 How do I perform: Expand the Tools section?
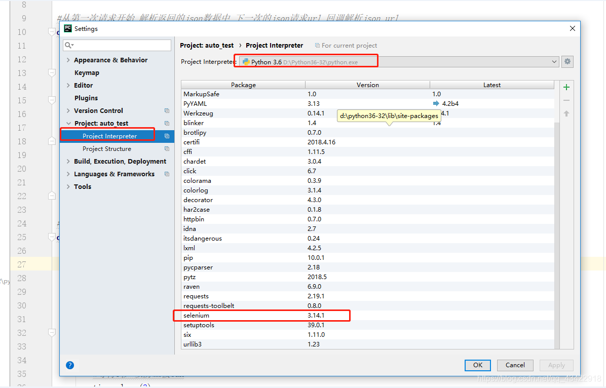click(68, 187)
